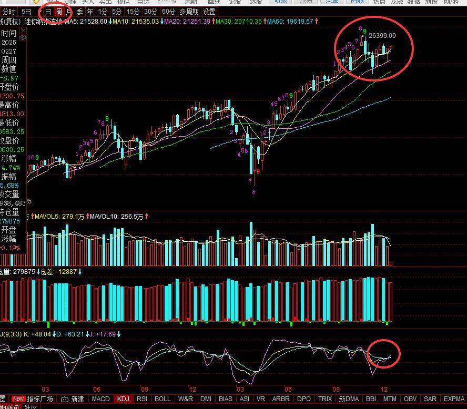The height and width of the screenshot is (409, 467).
Task: Click the KDJ D: +63.21 value
Action: pos(70,334)
